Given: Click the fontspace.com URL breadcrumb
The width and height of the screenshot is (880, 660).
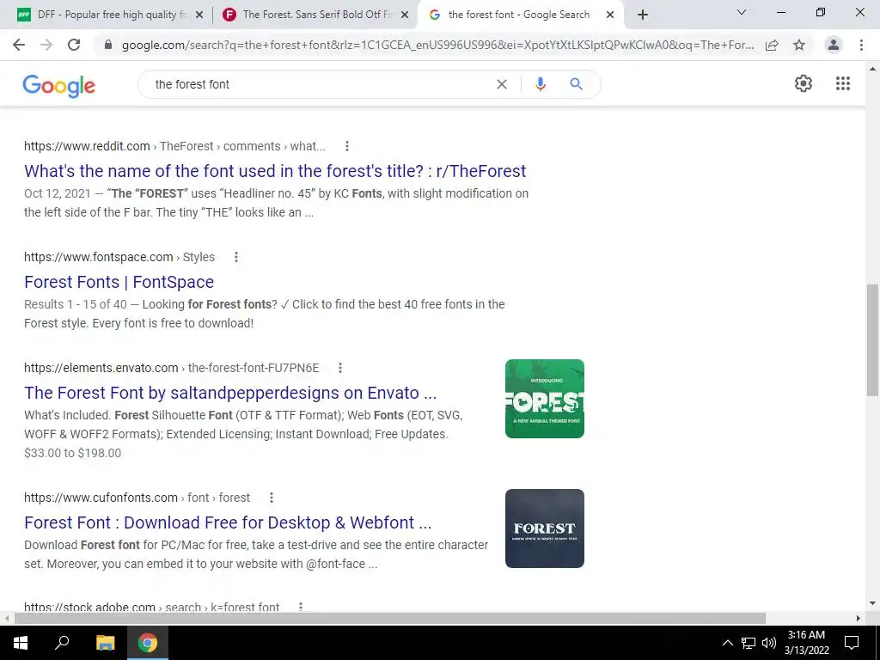Looking at the screenshot, I should click(119, 256).
